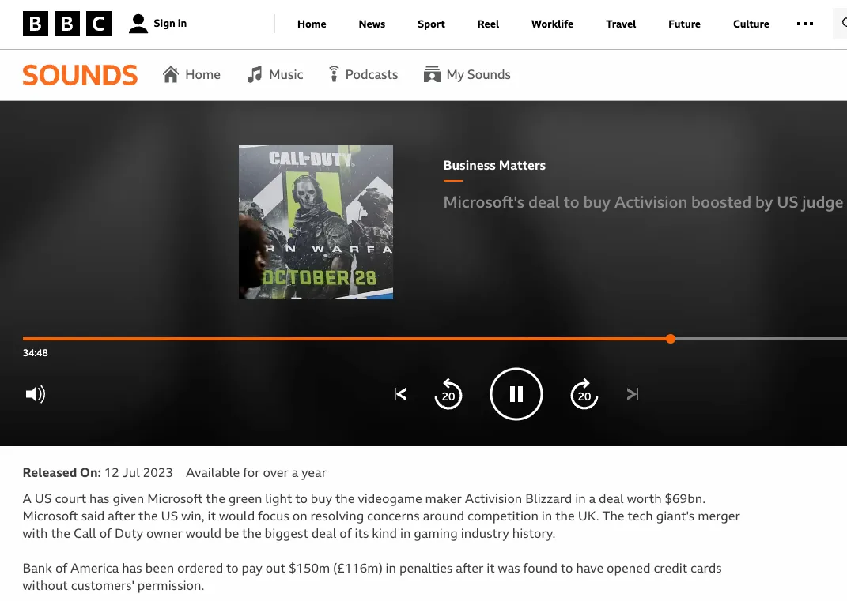The height and width of the screenshot is (601, 847).
Task: Rewind 20 seconds
Action: (x=448, y=394)
